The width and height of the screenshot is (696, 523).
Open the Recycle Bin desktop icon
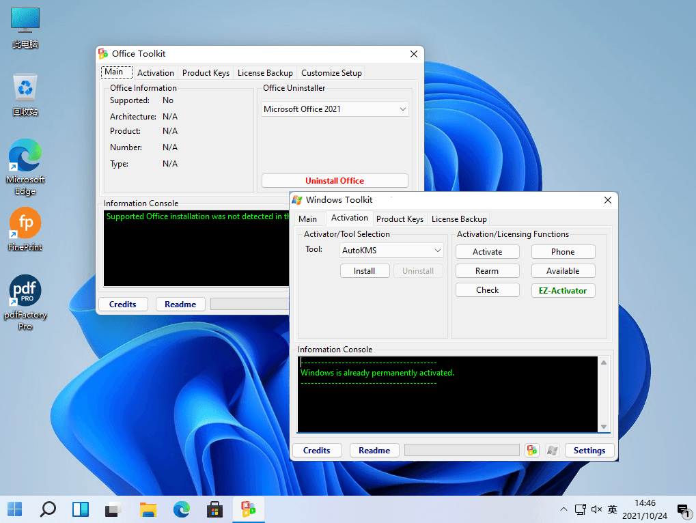pyautogui.click(x=25, y=95)
